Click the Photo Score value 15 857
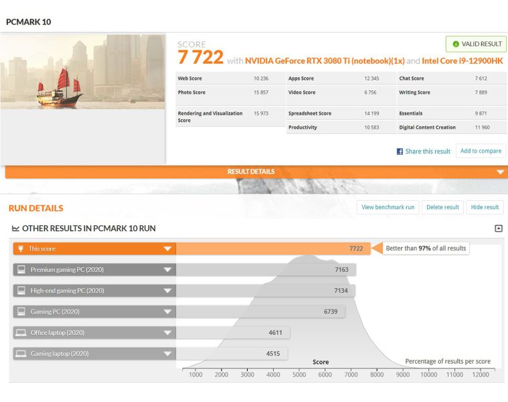 point(261,92)
